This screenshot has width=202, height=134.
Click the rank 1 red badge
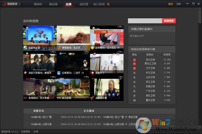click(134, 60)
